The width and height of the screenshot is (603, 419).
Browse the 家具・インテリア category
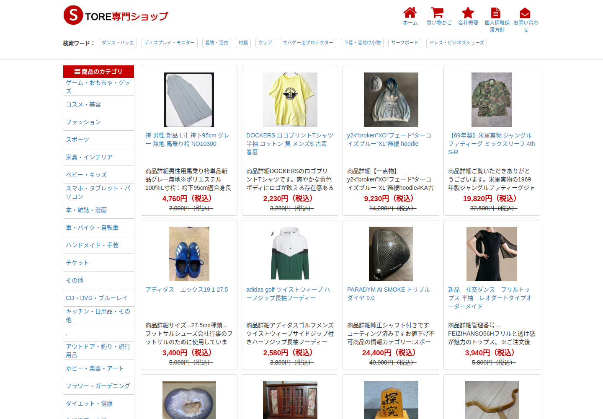[98, 157]
